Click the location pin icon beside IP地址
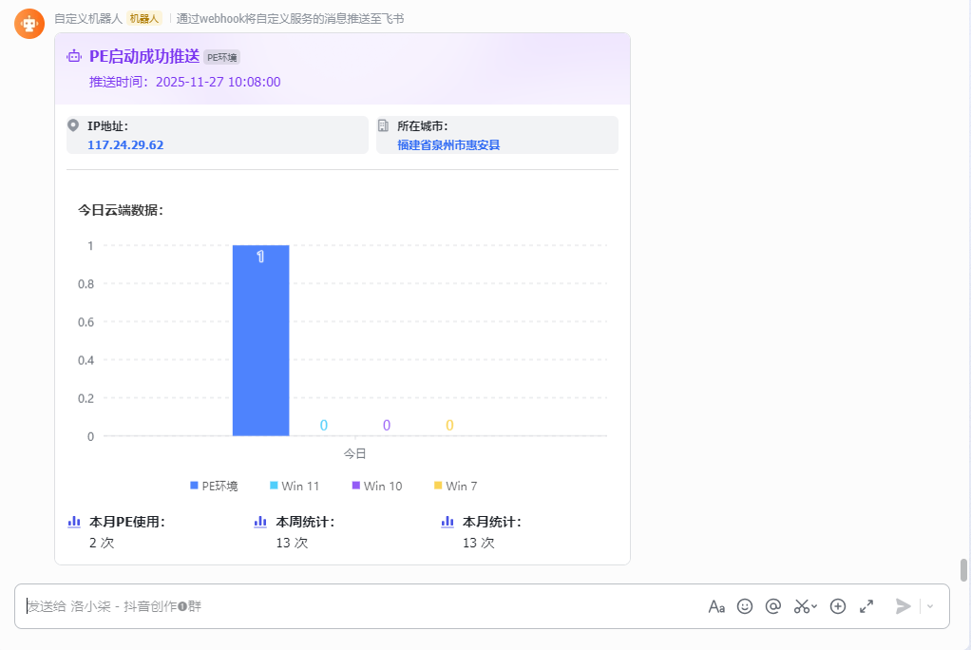 73,124
